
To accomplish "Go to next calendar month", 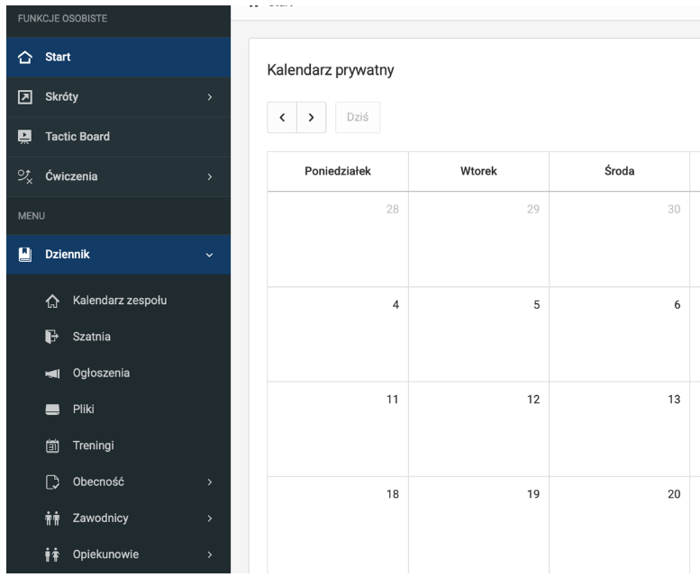I will (311, 117).
